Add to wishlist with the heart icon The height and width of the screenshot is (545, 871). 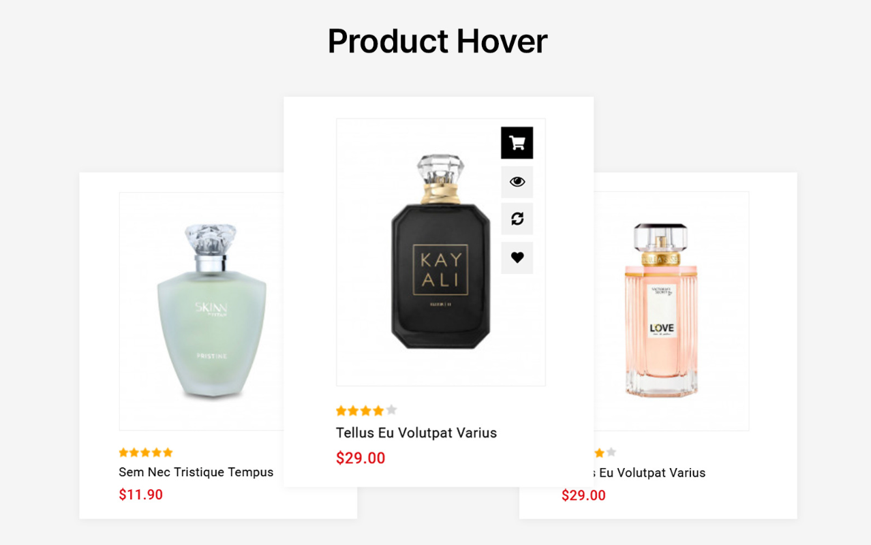pyautogui.click(x=517, y=258)
